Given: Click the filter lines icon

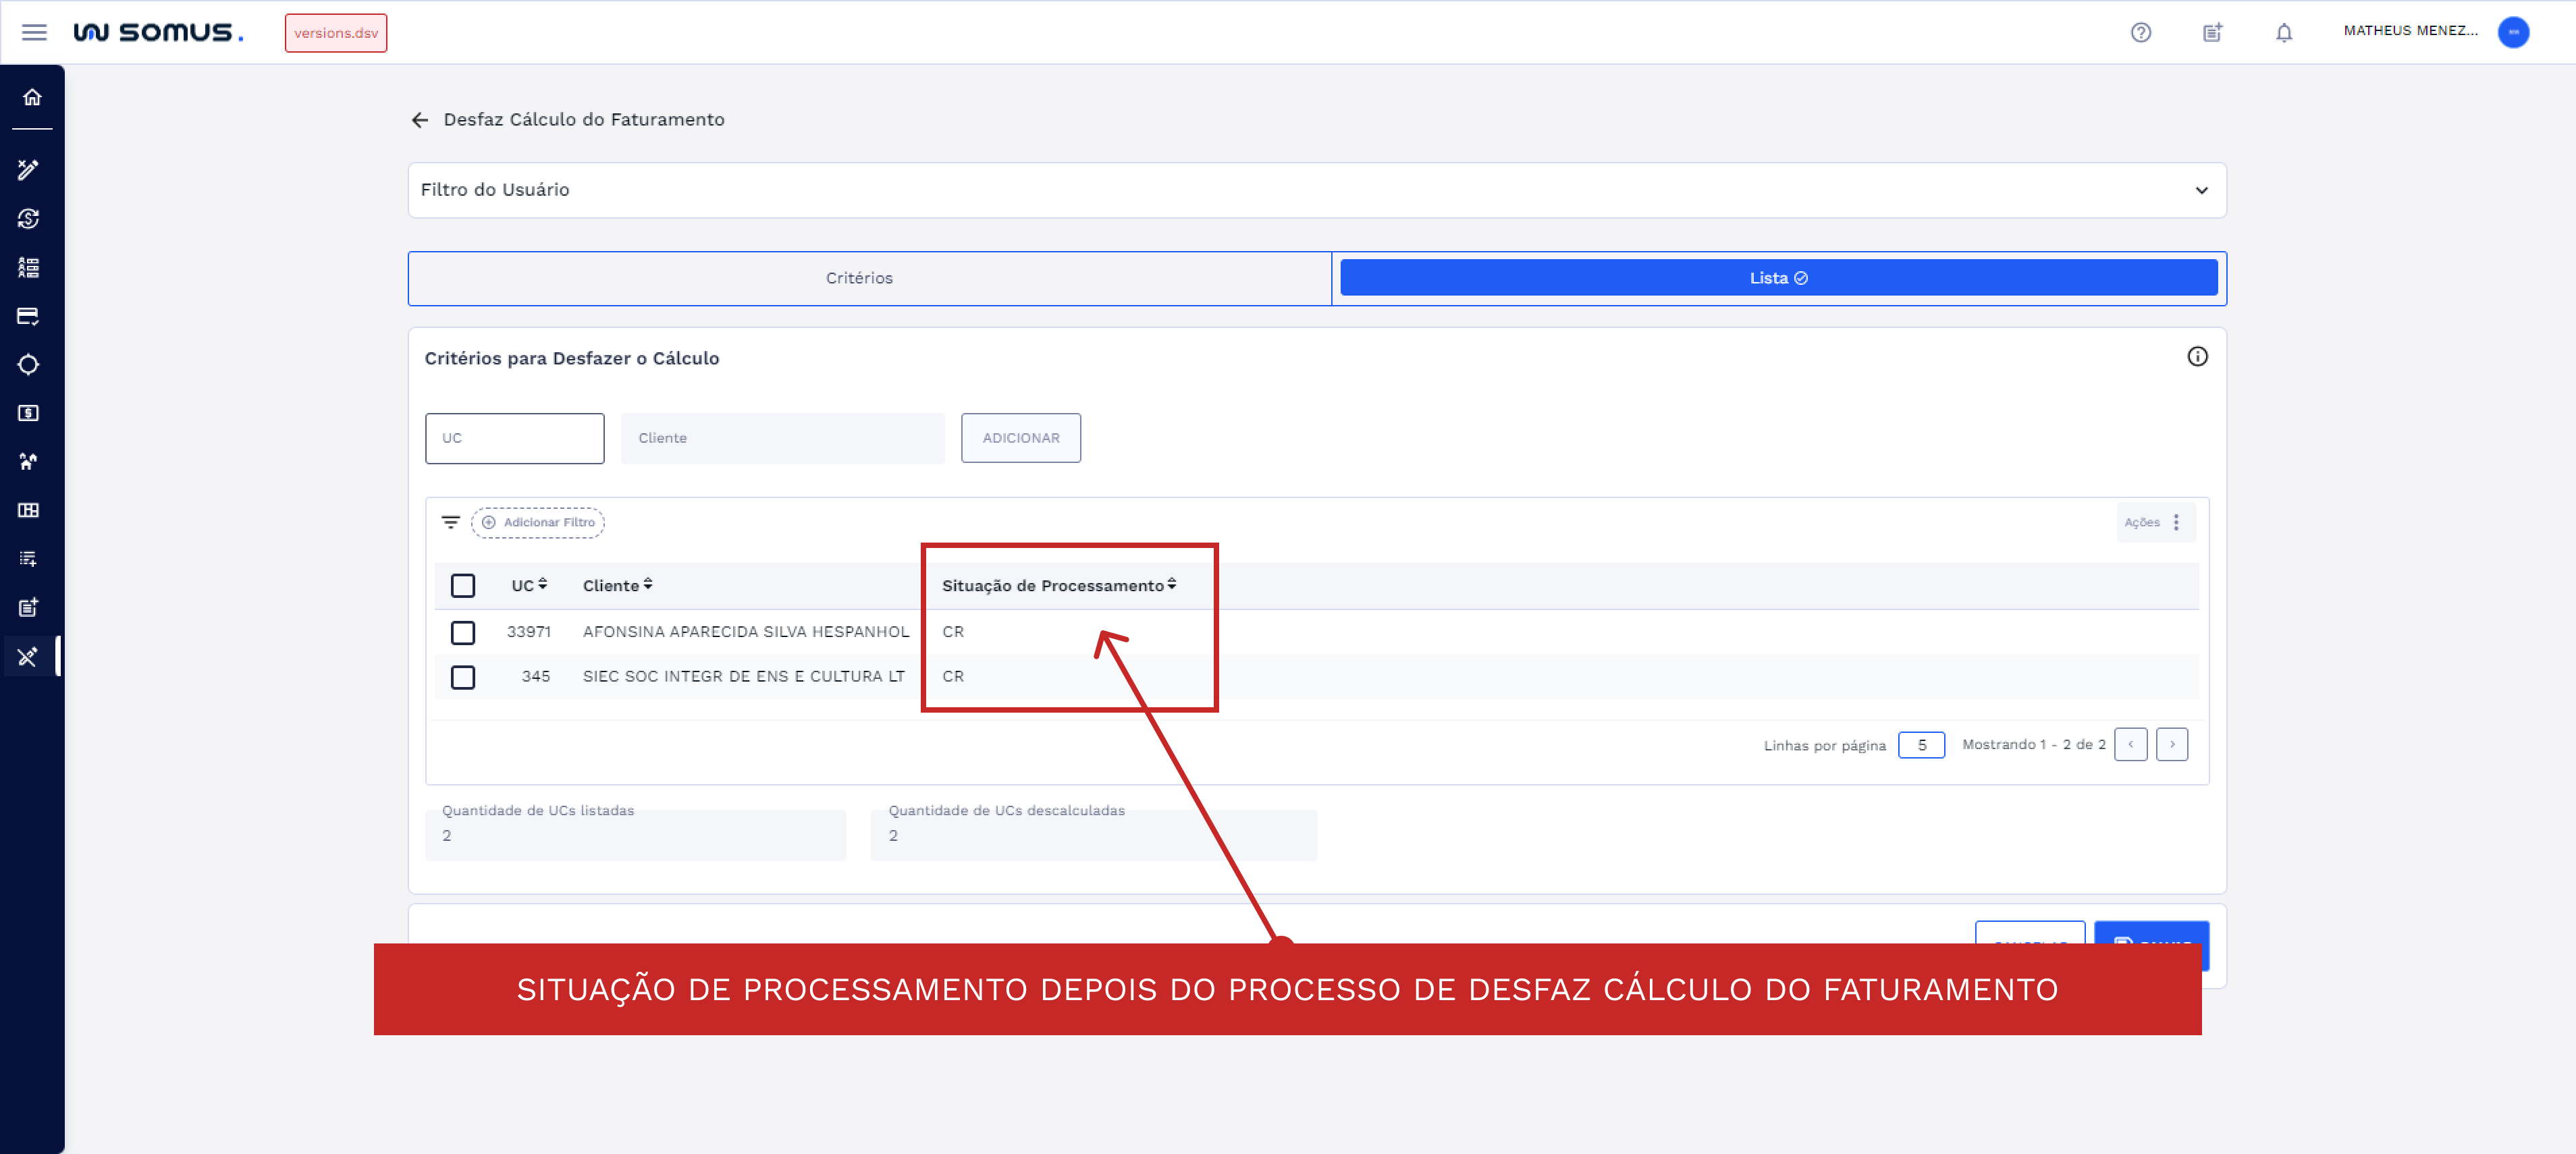Looking at the screenshot, I should [x=450, y=522].
